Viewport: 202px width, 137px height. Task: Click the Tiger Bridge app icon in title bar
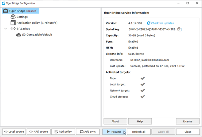[4, 3]
